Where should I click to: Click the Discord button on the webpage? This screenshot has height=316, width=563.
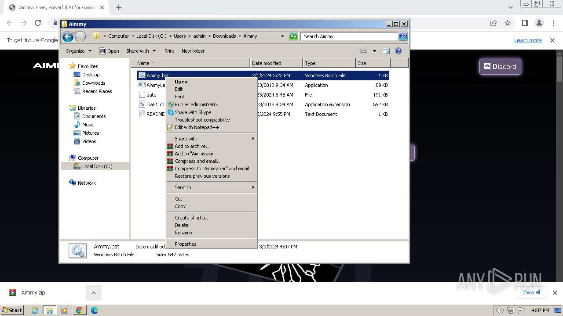500,67
